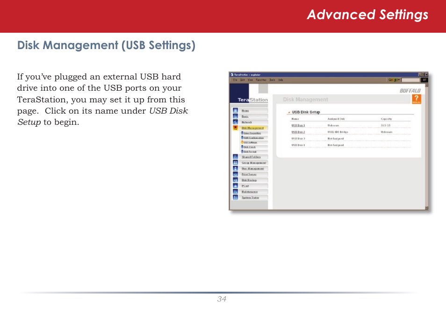Select USB Settings submenu item

250,142
